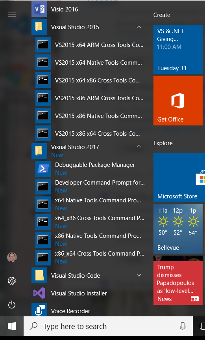Click the Voice Recorder app icon
This screenshot has width=205, height=340.
pyautogui.click(x=39, y=310)
